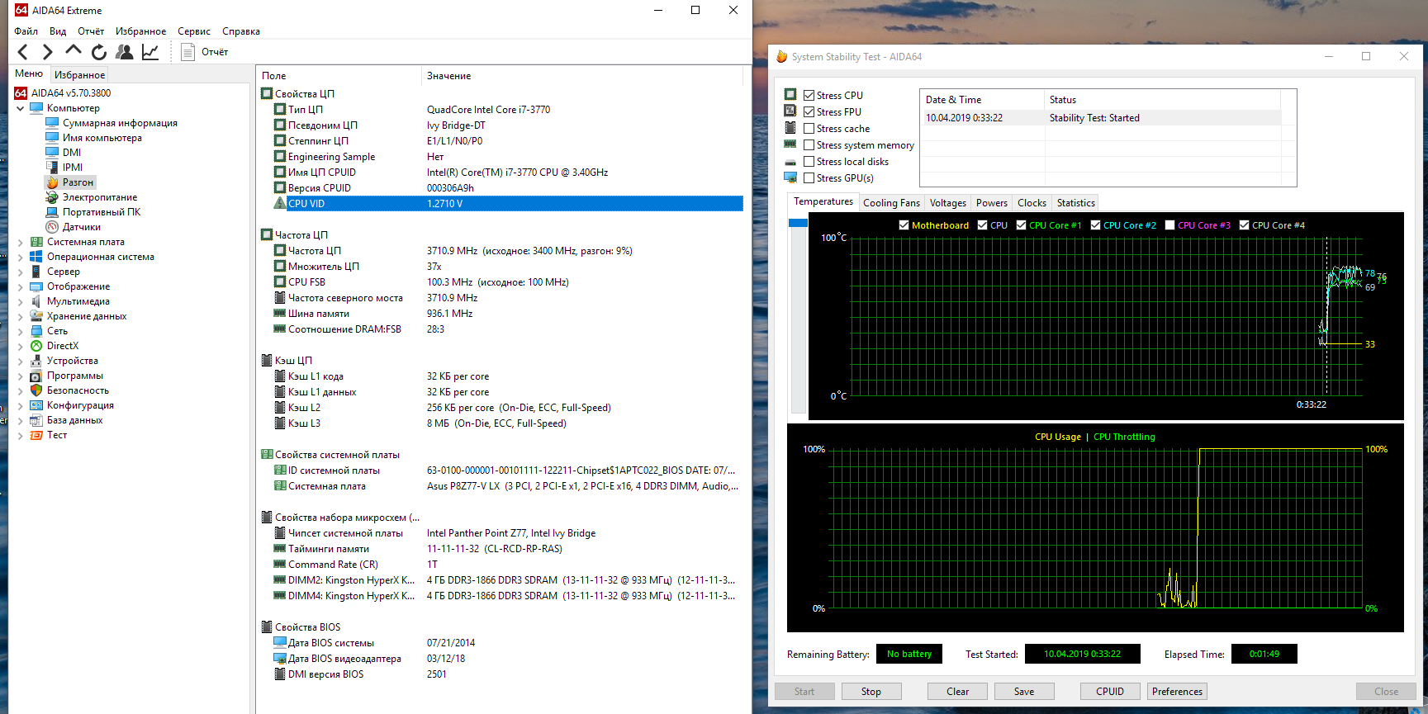Expand the Тест branch arrow
Image resolution: width=1428 pixels, height=714 pixels.
(x=21, y=435)
